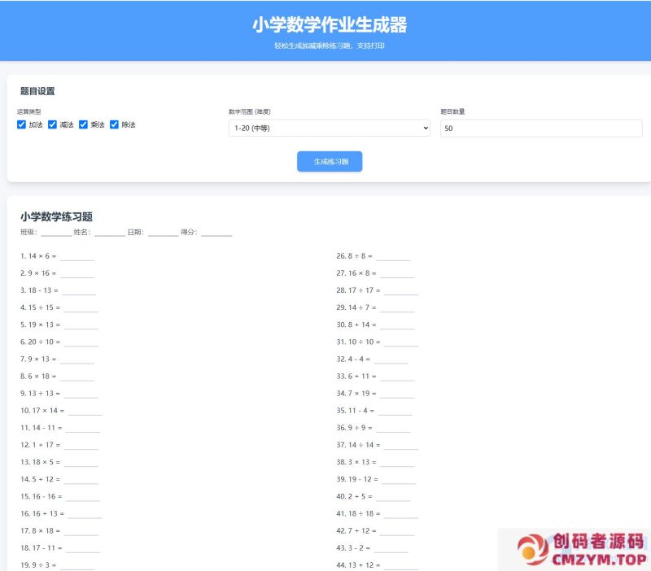Click the 创码者源码 circular logo icon
The image size is (651, 571).
[x=535, y=550]
